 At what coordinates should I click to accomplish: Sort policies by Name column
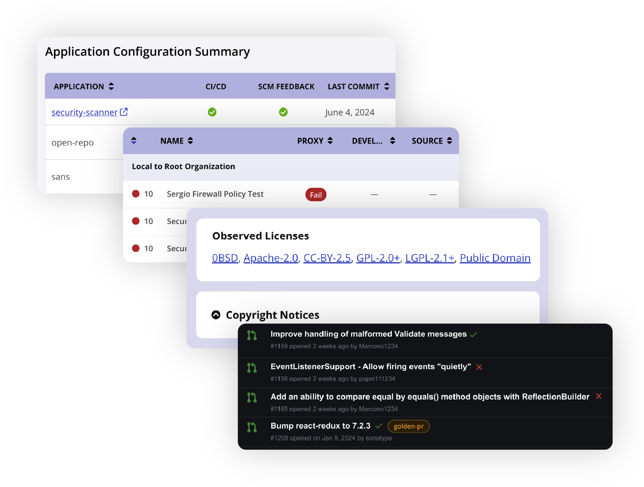coord(190,141)
